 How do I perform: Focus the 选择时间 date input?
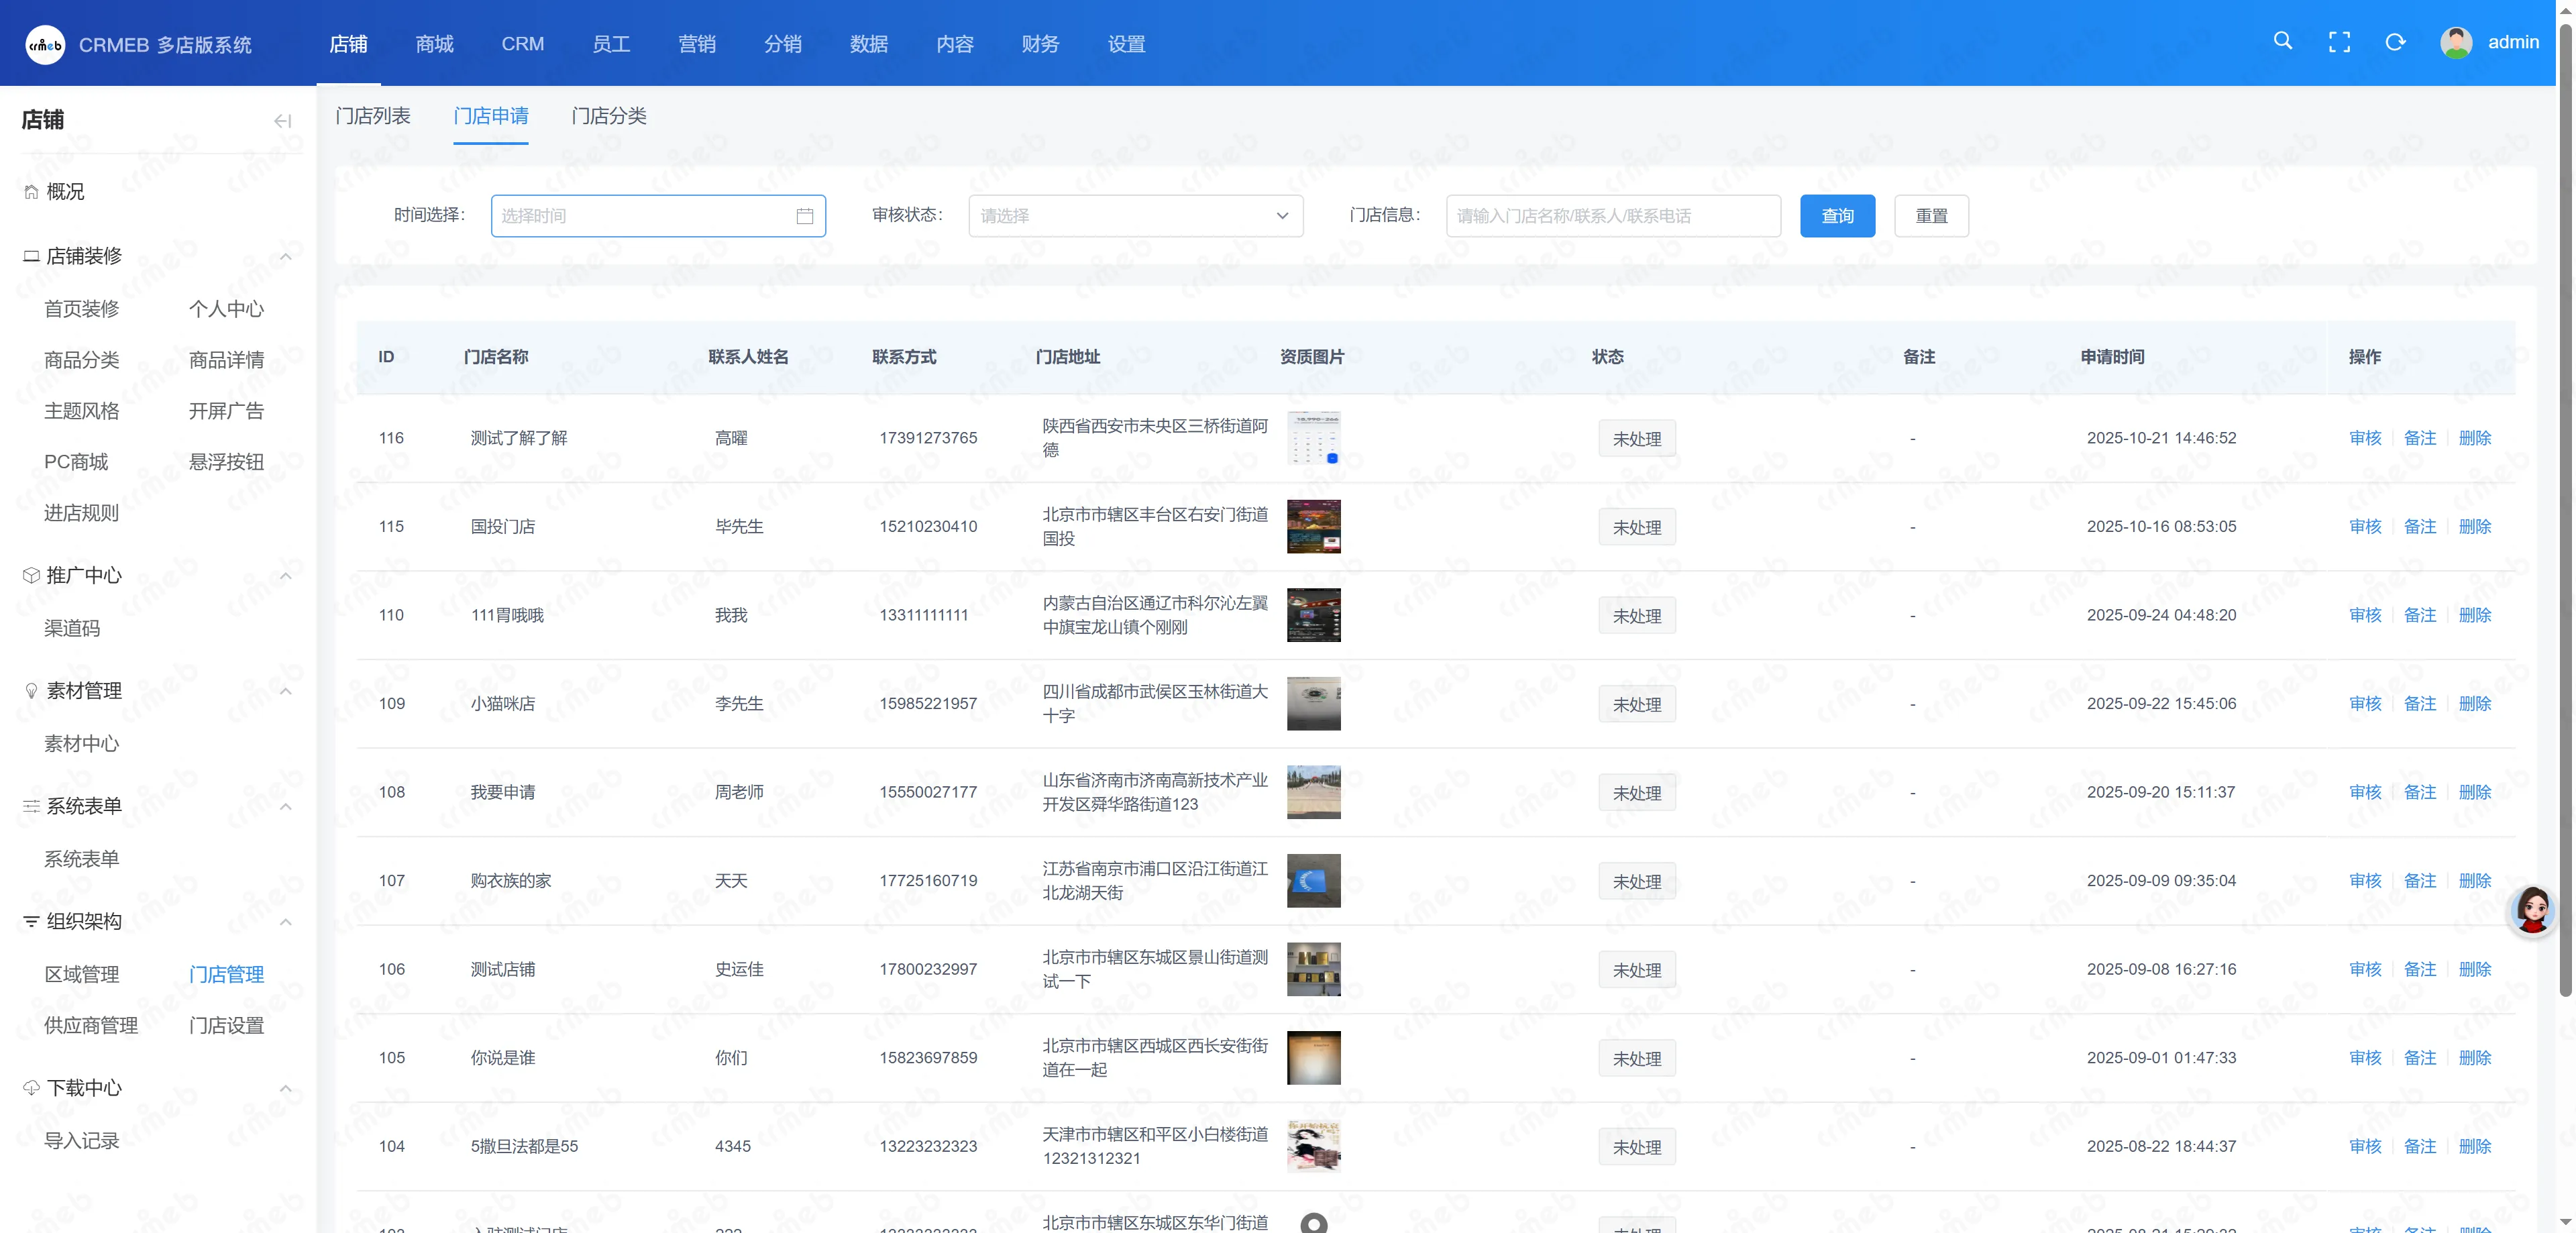point(658,216)
